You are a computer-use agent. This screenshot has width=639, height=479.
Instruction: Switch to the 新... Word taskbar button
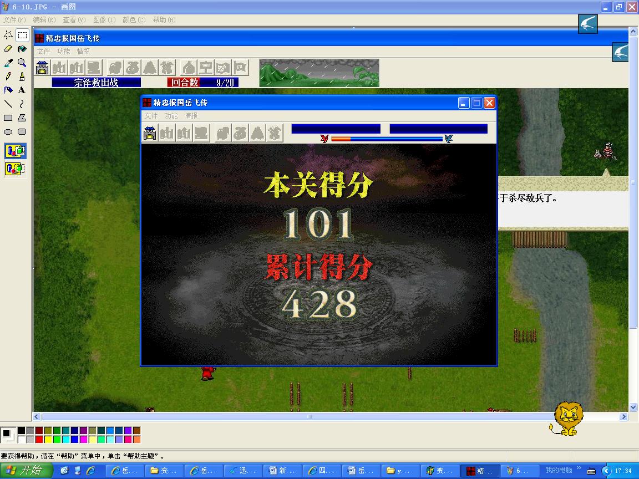(282, 471)
